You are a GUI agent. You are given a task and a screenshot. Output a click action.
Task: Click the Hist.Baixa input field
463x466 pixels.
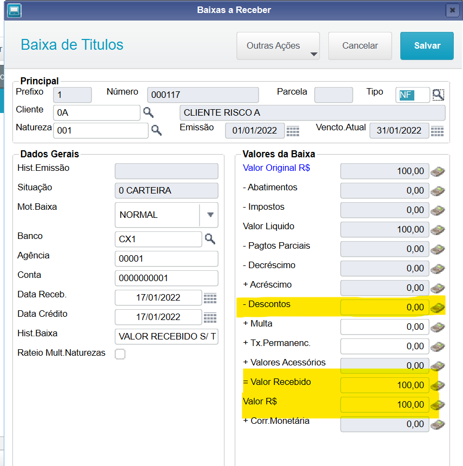pos(167,336)
